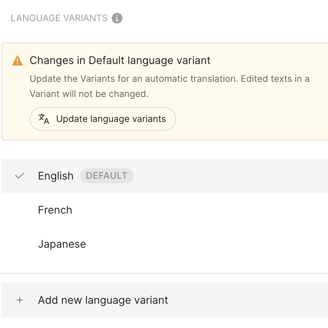
Task: Click the 'Variant will not be changed.' text line
Action: 89,94
